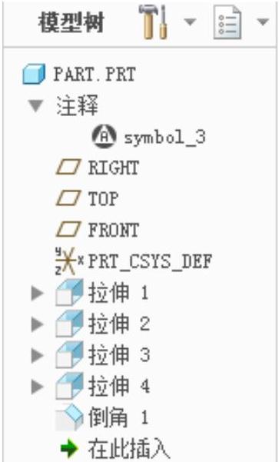
Task: Click the show list document icon
Action: pos(228,22)
